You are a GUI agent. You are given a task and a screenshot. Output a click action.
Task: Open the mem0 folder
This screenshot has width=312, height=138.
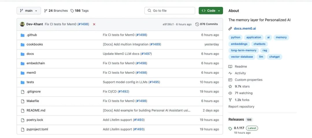(31, 73)
